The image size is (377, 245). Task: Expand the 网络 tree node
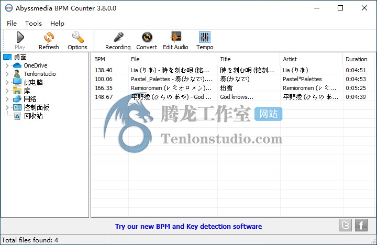[7, 99]
